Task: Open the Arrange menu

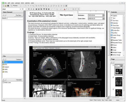Action: pyautogui.click(x=18, y=3)
